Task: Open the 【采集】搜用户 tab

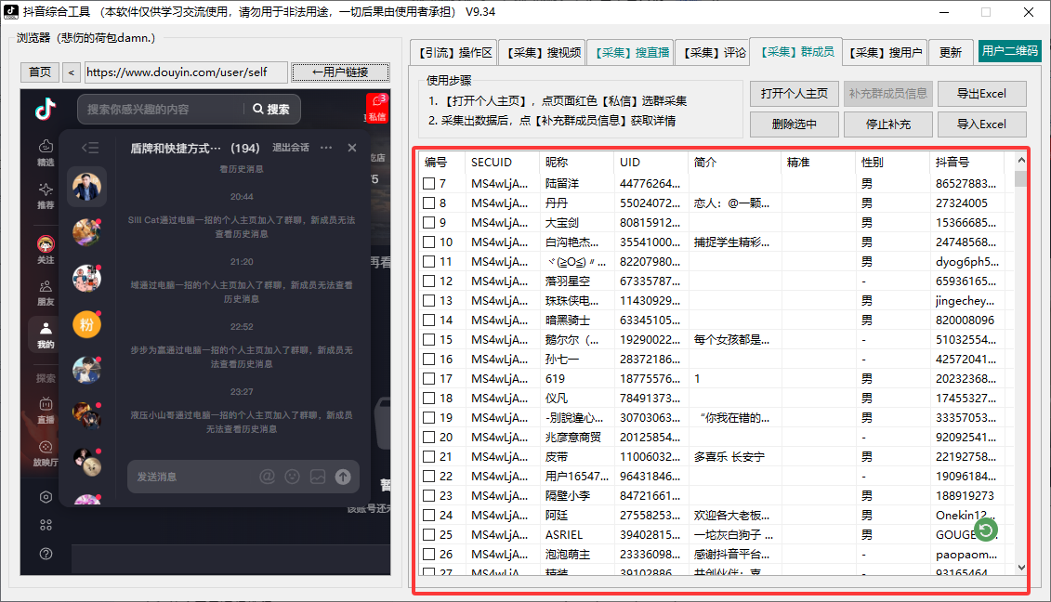Action: tap(886, 53)
